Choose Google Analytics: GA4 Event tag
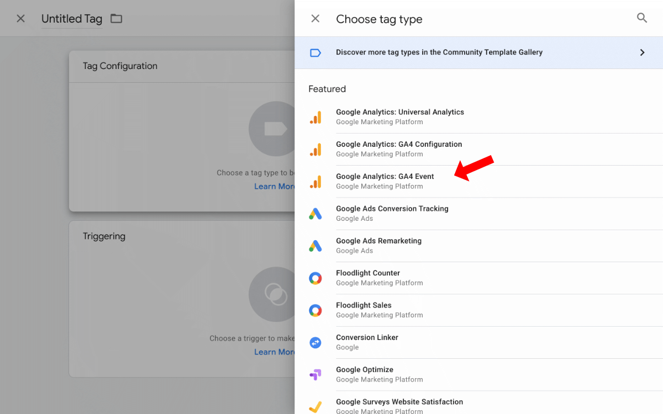The image size is (663, 414). pyautogui.click(x=479, y=181)
